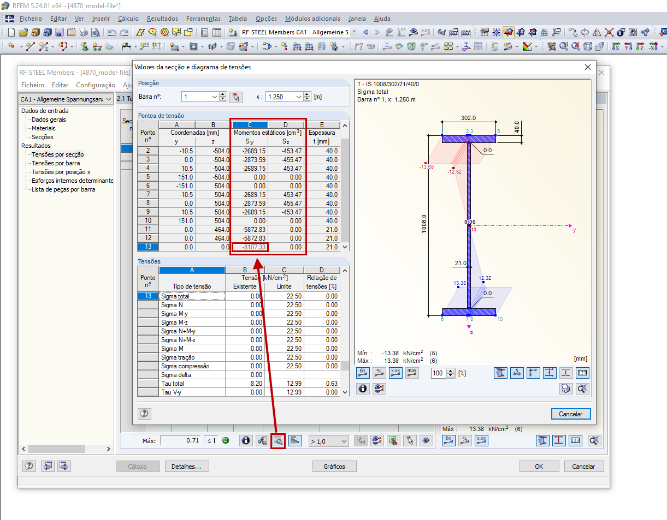The height and width of the screenshot is (520, 667).
Task: Show cross-section stress diagram view icon
Action: pos(500,373)
